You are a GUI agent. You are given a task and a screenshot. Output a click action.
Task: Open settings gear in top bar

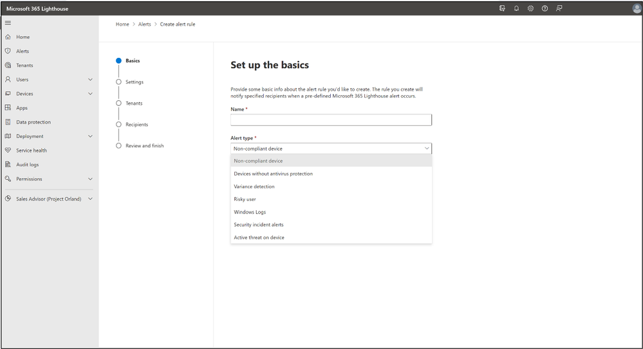tap(530, 8)
